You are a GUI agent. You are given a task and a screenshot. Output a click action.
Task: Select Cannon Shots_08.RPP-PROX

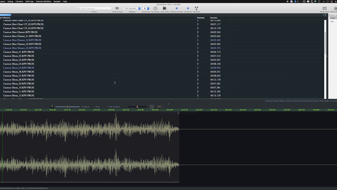point(19,80)
